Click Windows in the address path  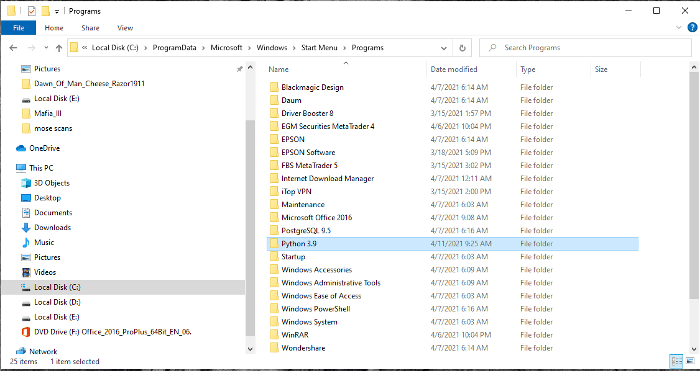click(x=272, y=48)
